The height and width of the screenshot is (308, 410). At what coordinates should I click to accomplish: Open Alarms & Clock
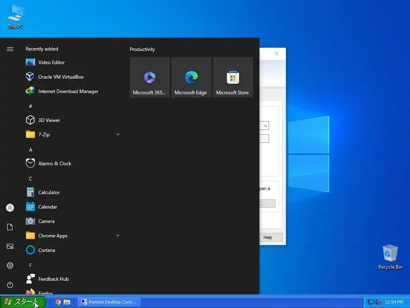pyautogui.click(x=73, y=164)
